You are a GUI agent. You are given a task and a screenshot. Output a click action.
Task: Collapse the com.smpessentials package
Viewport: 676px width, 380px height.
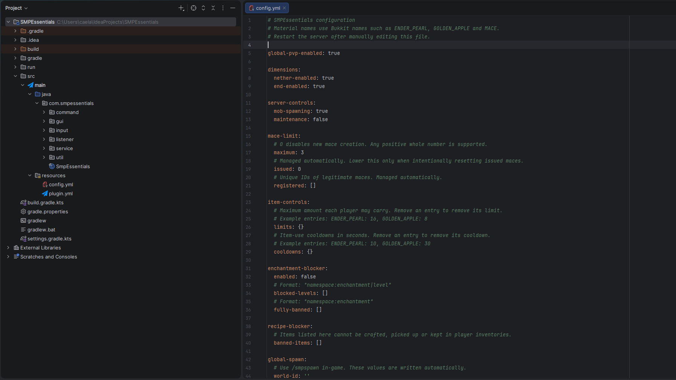coord(37,103)
